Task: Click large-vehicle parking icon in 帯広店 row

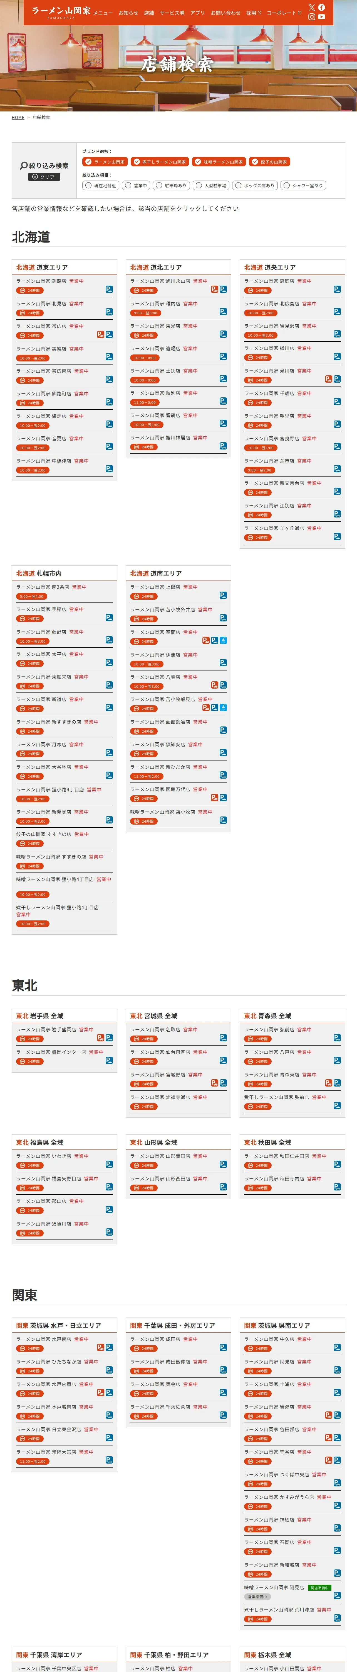Action: 100,334
